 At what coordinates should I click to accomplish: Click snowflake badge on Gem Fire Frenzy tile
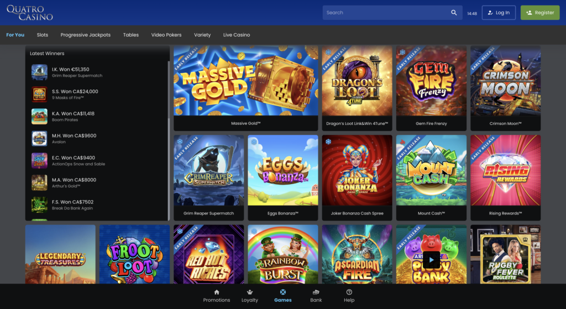[x=402, y=53]
